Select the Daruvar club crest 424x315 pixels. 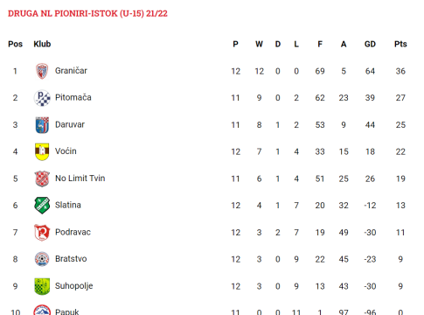pos(42,125)
